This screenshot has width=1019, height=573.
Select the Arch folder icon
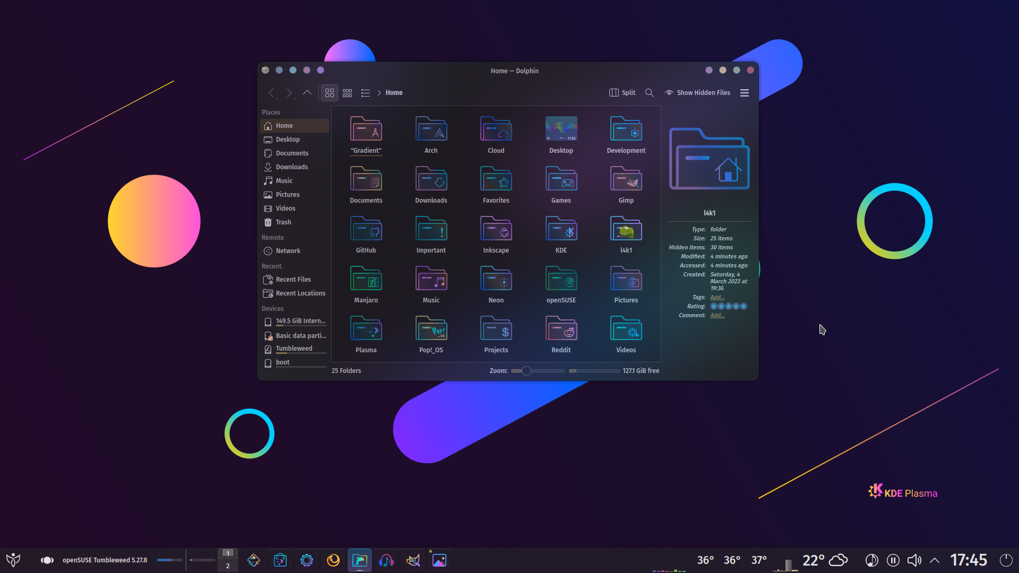(431, 128)
